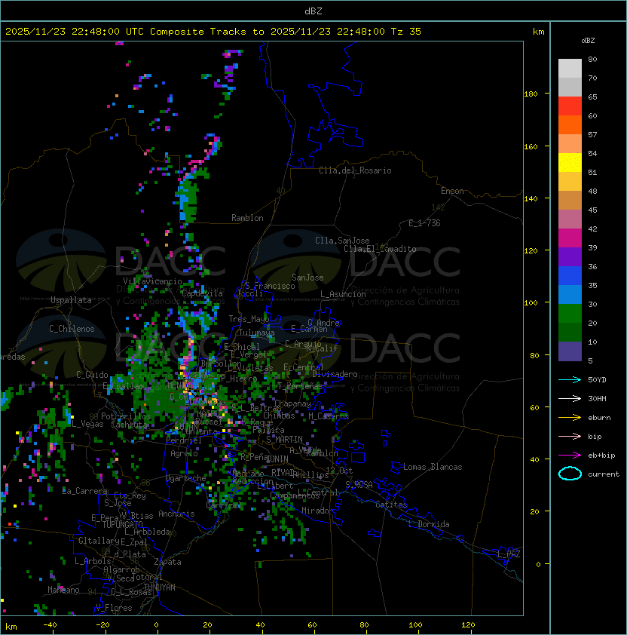This screenshot has height=635, width=627.
Task: Click the magenta eb+bip arrow icon
Action: point(570,456)
